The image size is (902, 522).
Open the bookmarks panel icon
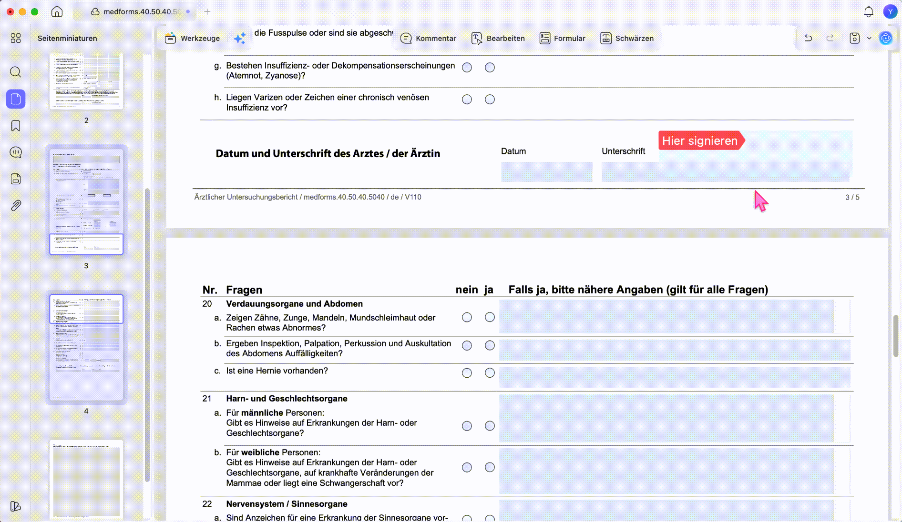tap(16, 126)
